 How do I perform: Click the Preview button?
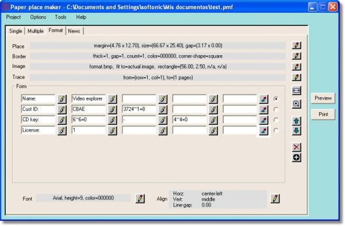(323, 98)
